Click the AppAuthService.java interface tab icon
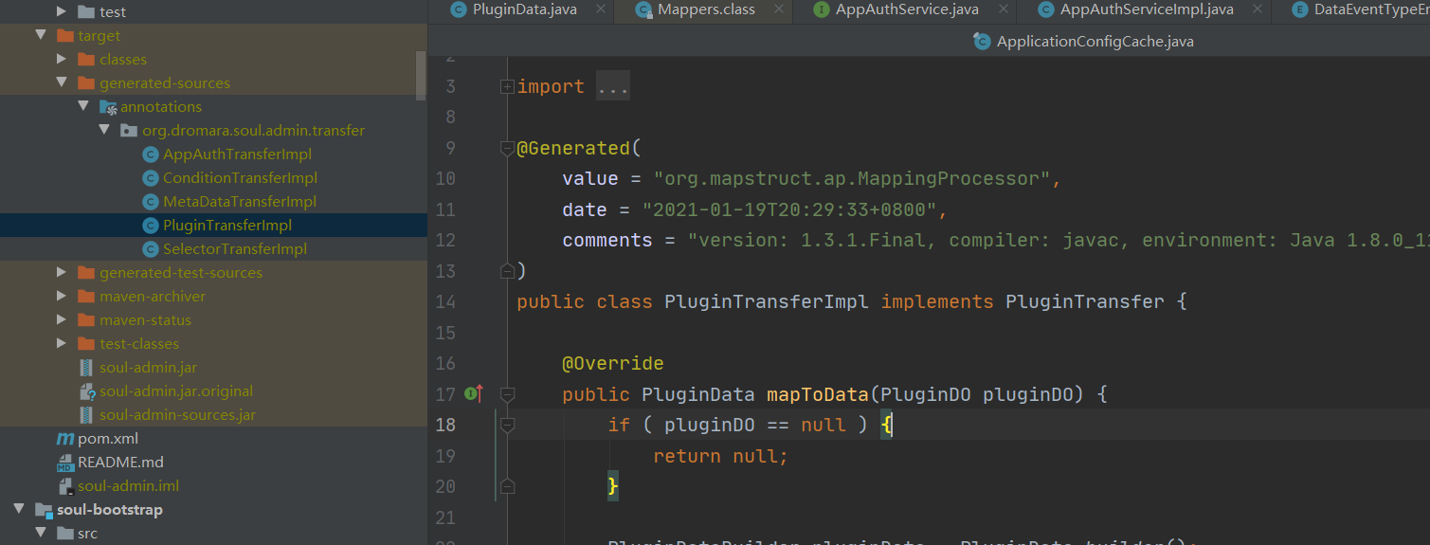 [x=822, y=9]
